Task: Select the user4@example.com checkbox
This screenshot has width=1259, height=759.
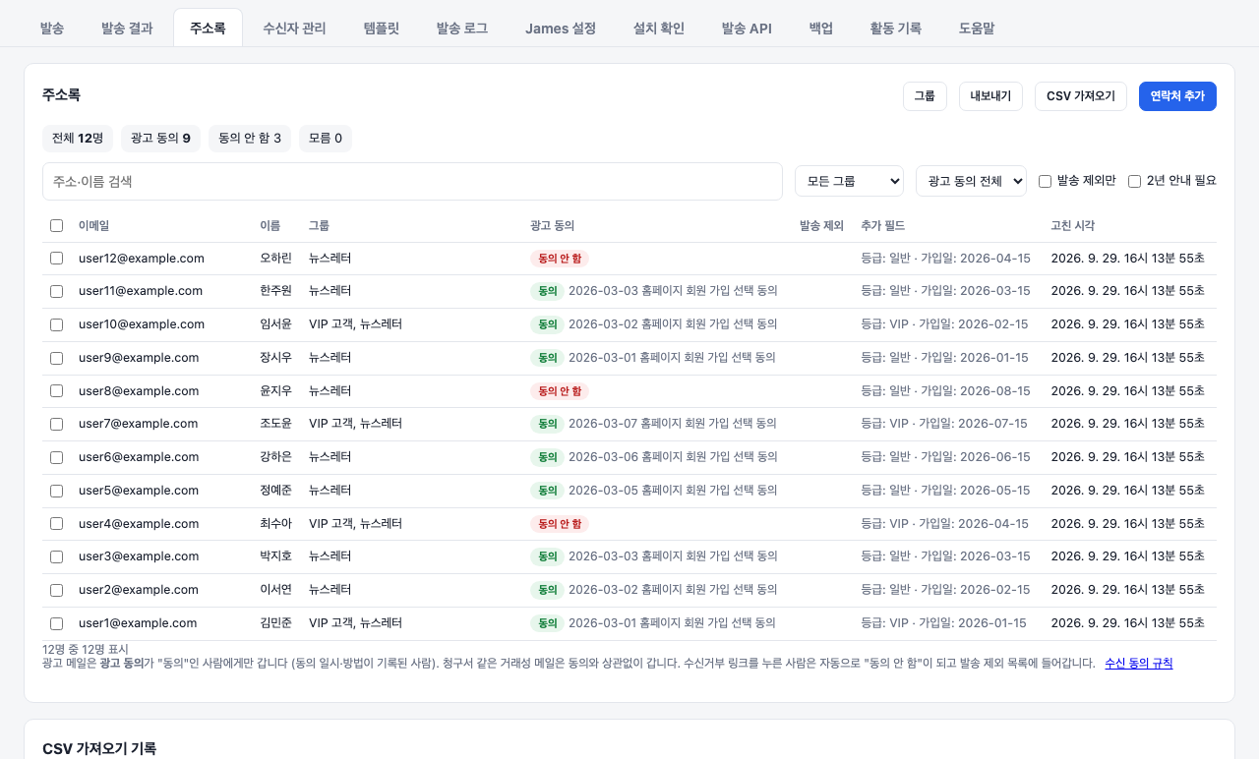Action: point(56,524)
